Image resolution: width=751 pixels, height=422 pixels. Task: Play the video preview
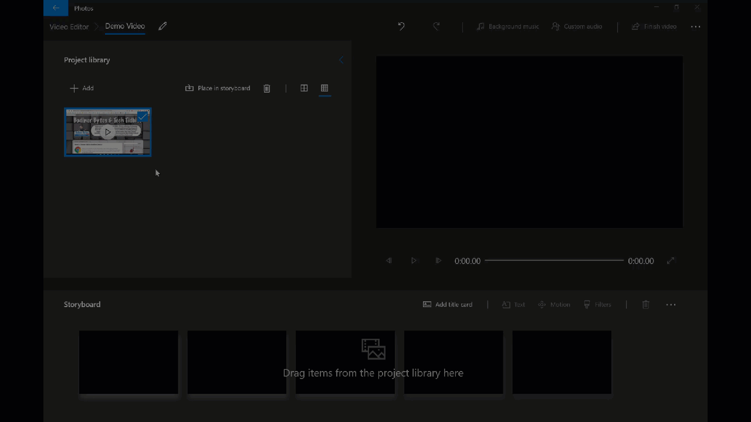414,261
